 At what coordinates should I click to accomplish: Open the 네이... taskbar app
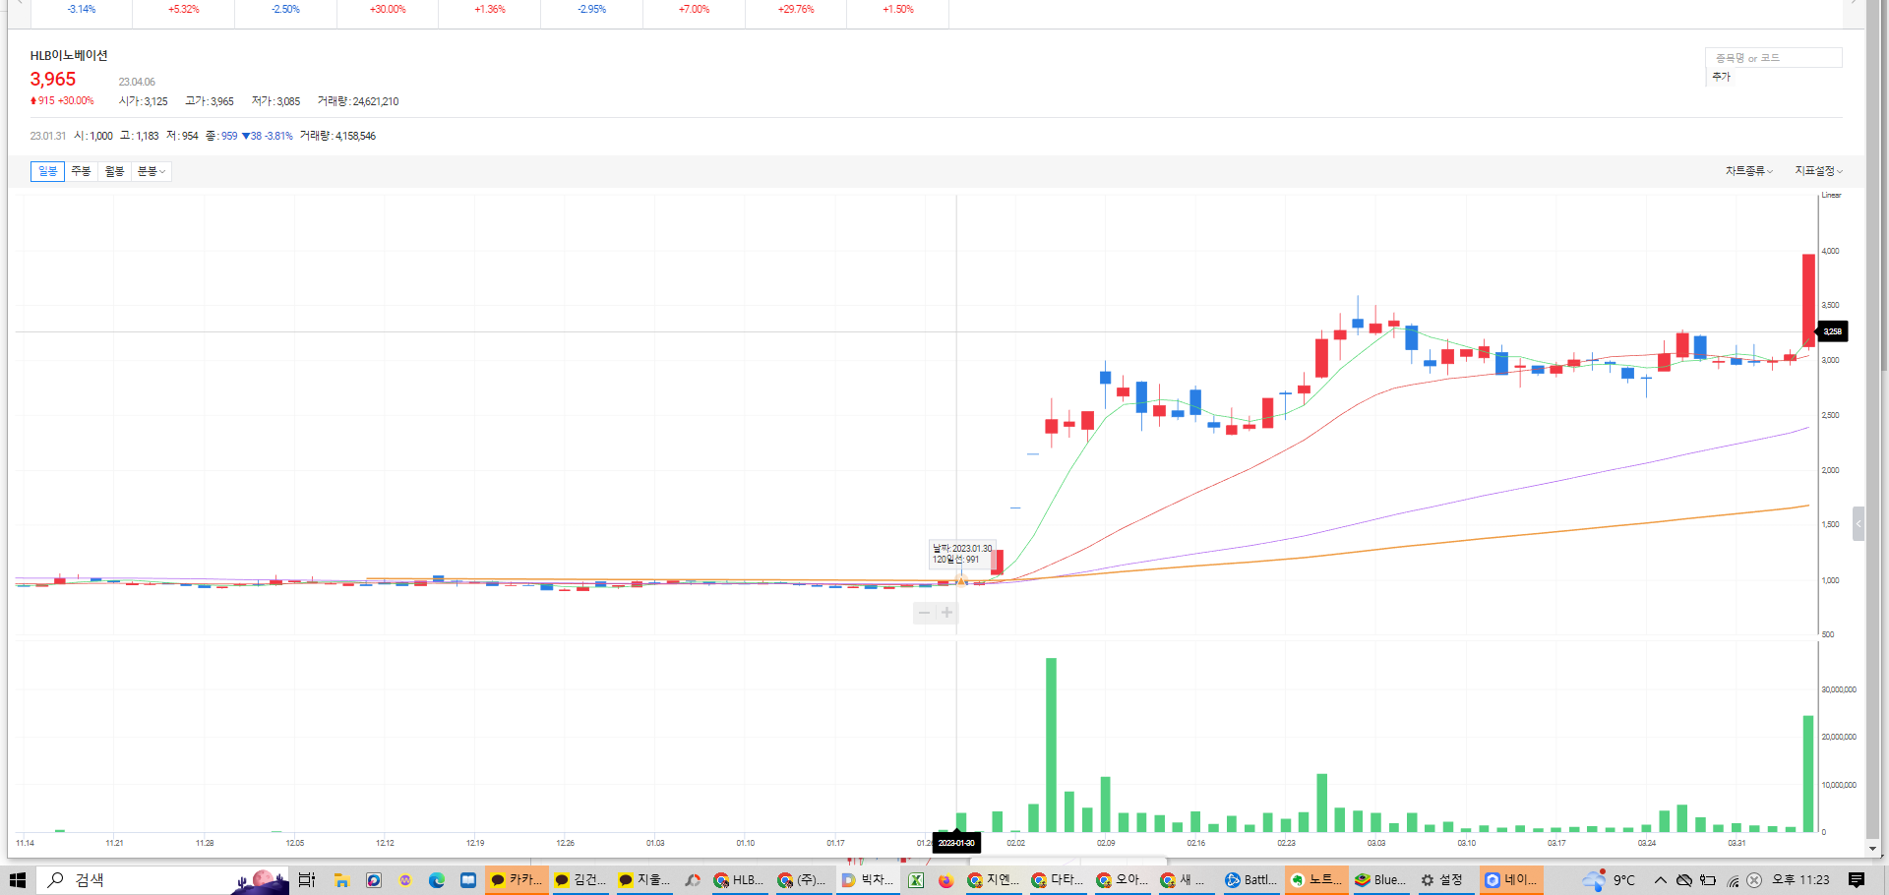(1510, 880)
